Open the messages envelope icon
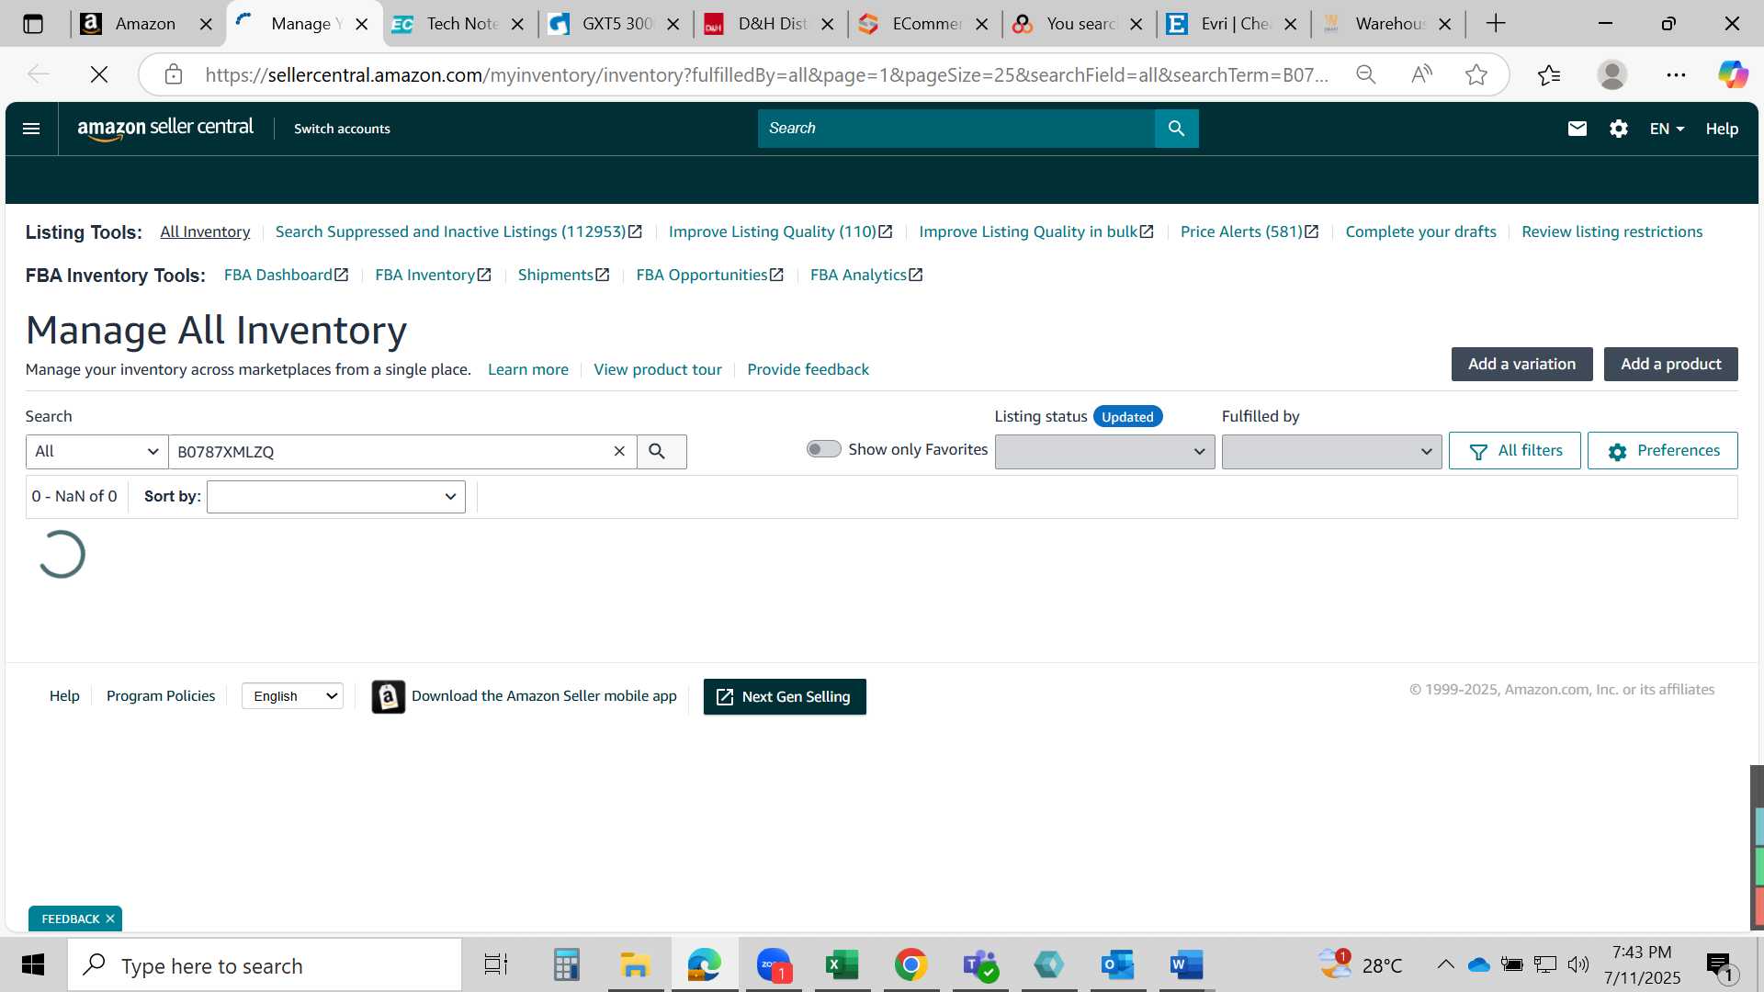The image size is (1764, 992). point(1577,129)
